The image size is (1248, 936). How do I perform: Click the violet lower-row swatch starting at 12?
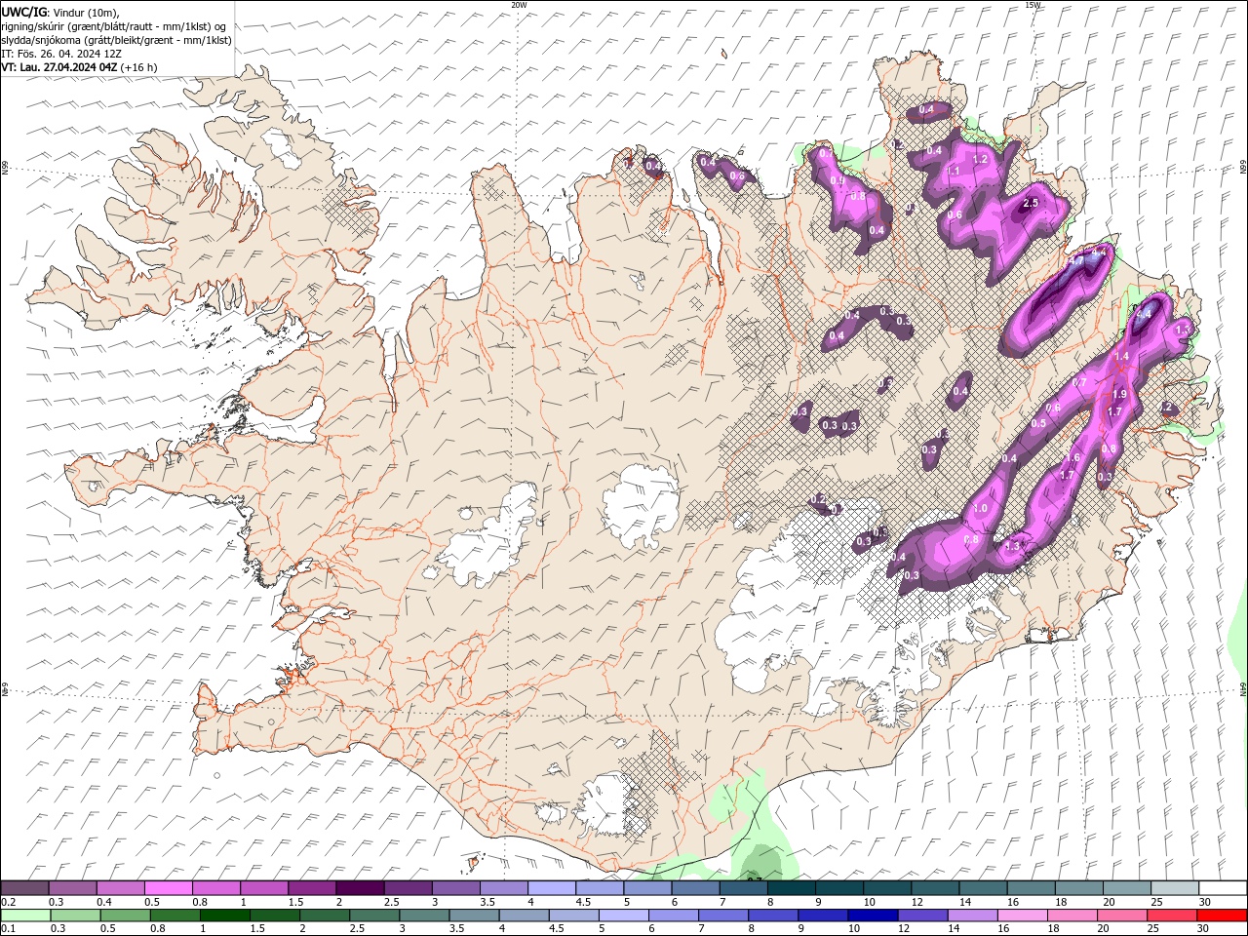[x=922, y=916]
